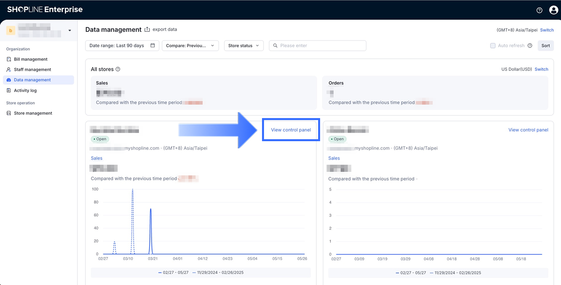561x285 pixels.
Task: Go to Staff management
Action: (x=32, y=70)
